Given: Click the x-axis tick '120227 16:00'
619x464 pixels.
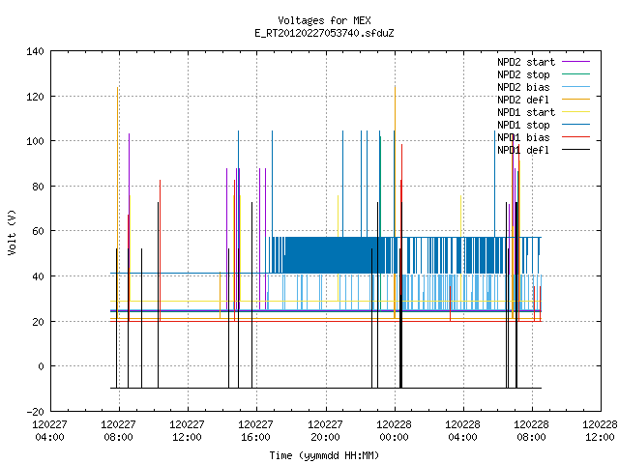Looking at the screenshot, I should coord(255,431).
